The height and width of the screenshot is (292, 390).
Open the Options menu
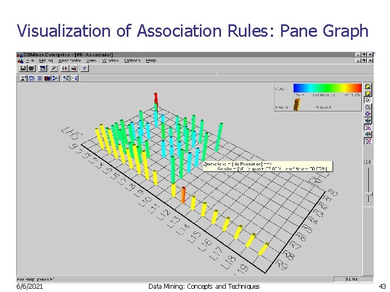132,61
